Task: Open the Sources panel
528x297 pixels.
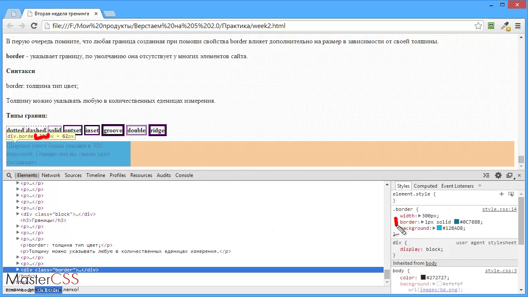Action: click(73, 175)
